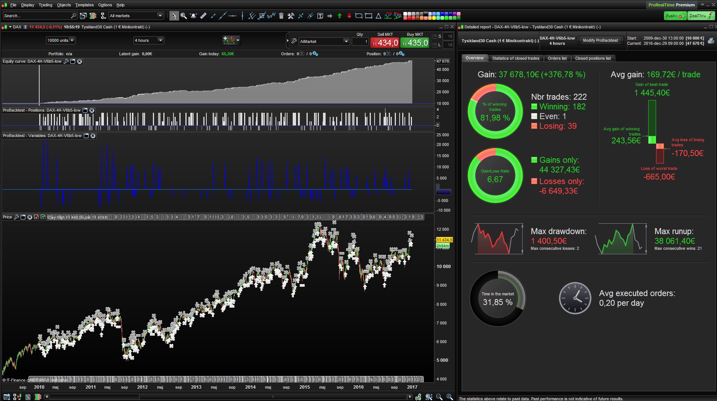Screen dimensions: 717x401
Task: Select the horizontal line drawing tool
Action: tap(233, 16)
